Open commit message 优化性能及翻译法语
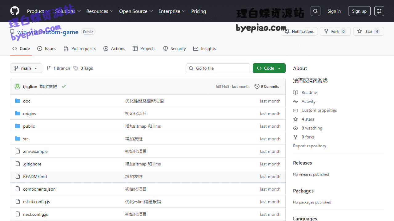The height and width of the screenshot is (221, 394). (144, 101)
